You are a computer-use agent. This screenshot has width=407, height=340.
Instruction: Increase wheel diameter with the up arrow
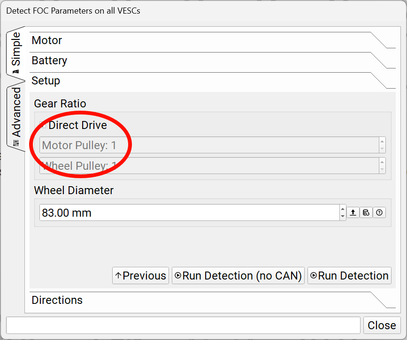tap(343, 209)
